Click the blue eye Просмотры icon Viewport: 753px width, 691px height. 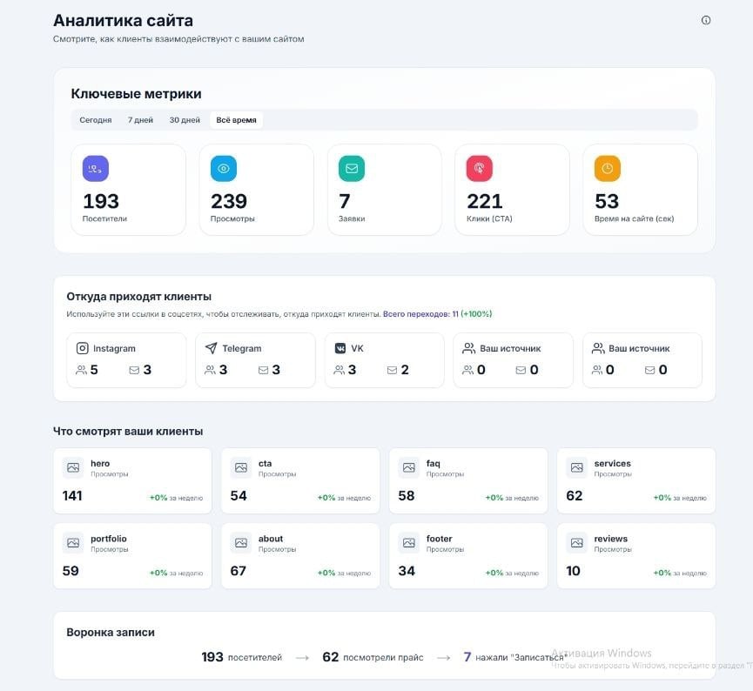click(224, 169)
